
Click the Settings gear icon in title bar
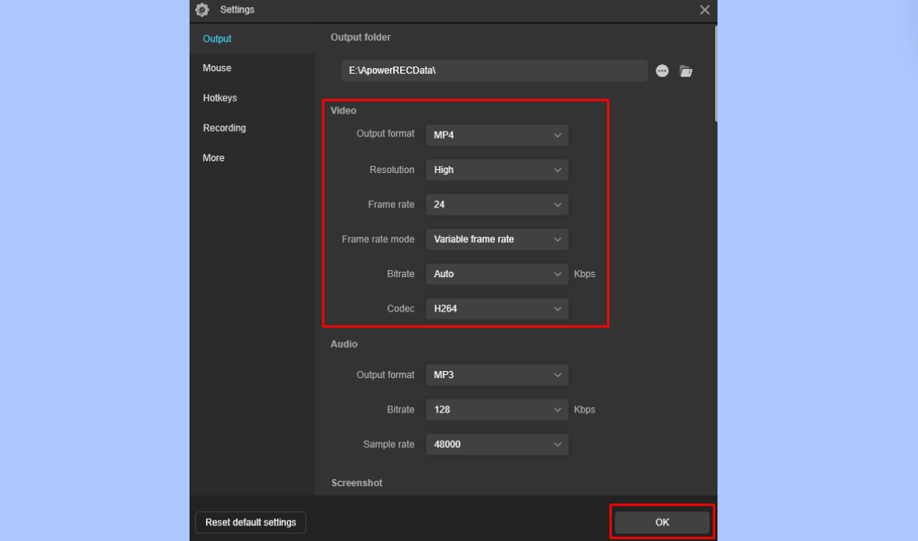pos(203,9)
